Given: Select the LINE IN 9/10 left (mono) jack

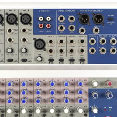Looking at the screenshot, I should coord(72,42).
